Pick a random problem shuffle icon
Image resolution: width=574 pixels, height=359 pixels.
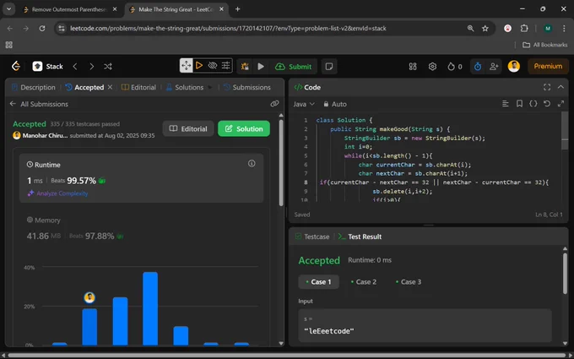pyautogui.click(x=108, y=66)
